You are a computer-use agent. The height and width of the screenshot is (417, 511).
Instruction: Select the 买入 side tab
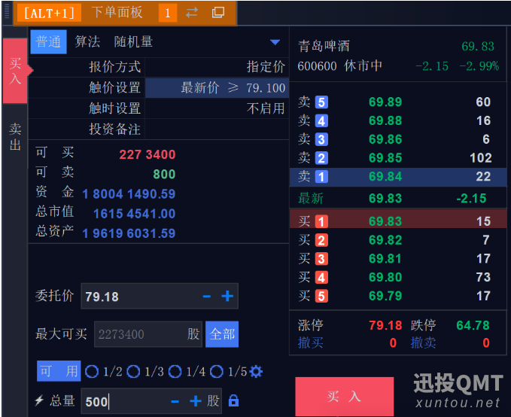[x=15, y=71]
